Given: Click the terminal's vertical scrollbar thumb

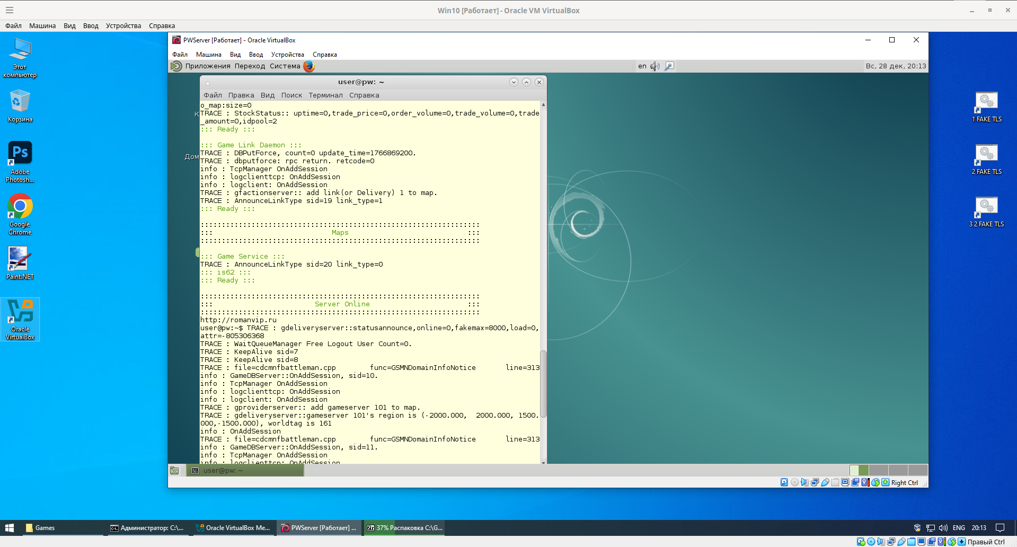Looking at the screenshot, I should point(543,384).
